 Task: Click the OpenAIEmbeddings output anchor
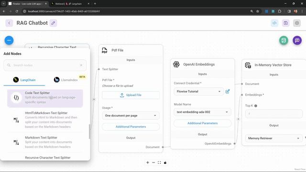click(235, 143)
